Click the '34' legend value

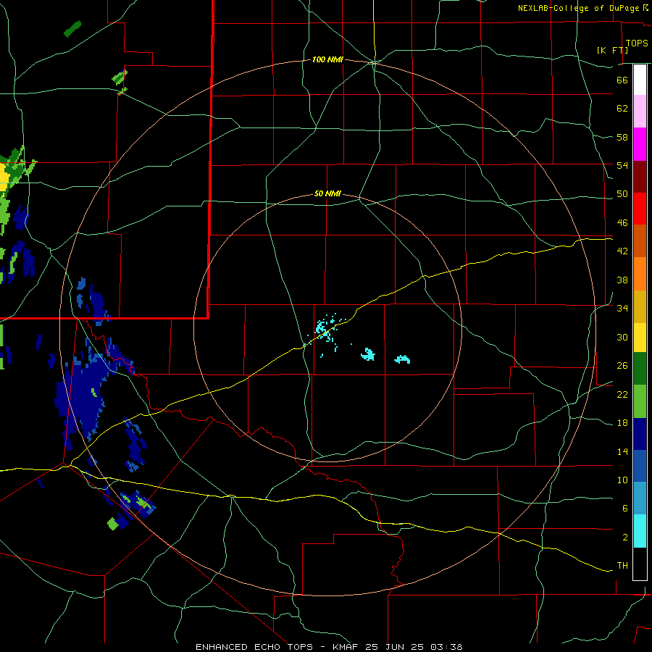(622, 309)
